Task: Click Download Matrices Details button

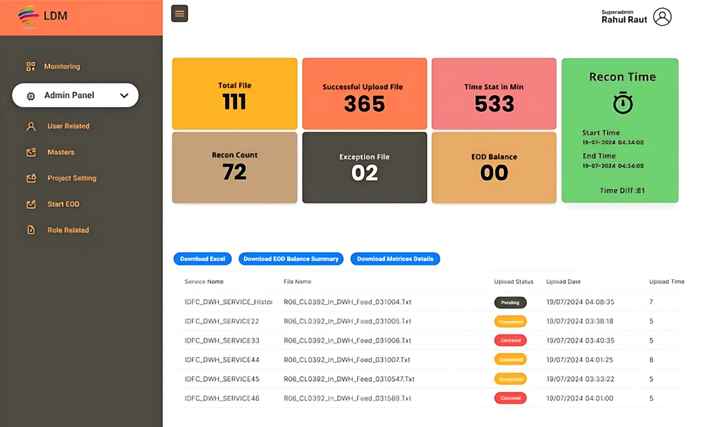Action: click(395, 259)
